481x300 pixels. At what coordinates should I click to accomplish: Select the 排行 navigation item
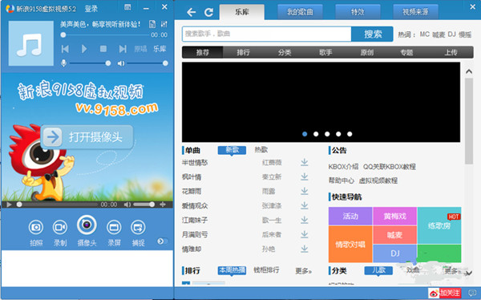[x=243, y=52]
